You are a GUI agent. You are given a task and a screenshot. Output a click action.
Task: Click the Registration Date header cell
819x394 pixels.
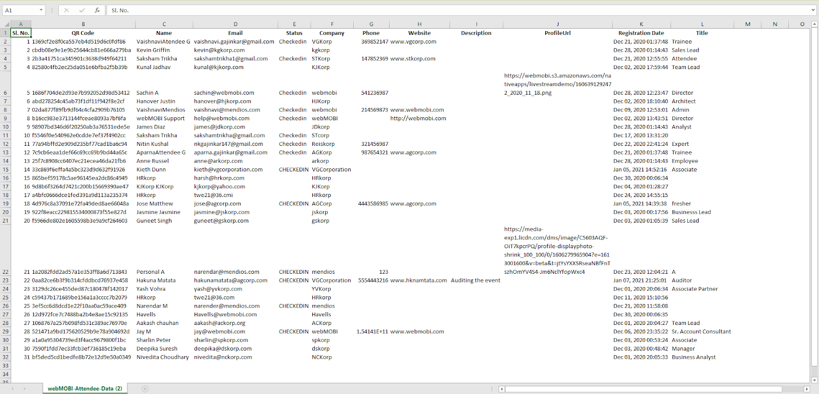tap(641, 33)
